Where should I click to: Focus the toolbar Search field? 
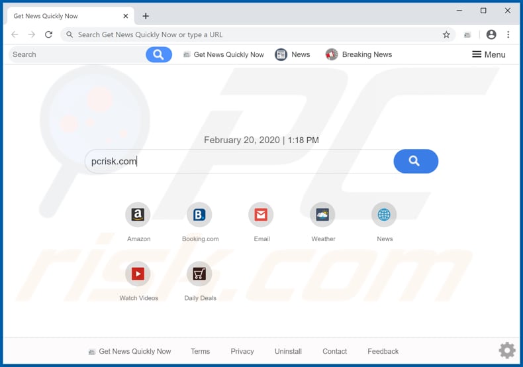tap(77, 54)
